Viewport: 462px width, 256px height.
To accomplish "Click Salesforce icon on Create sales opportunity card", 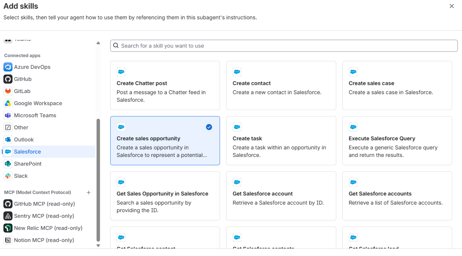I will click(121, 127).
